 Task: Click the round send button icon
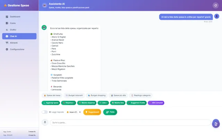216,124
